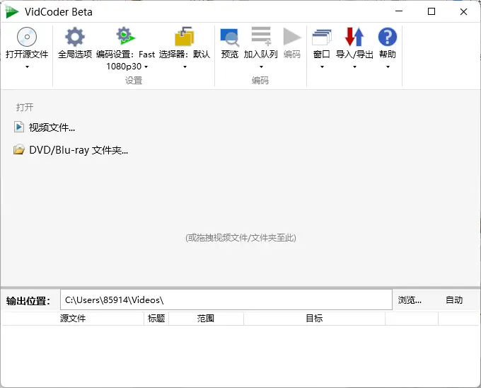Click the 范围 column header
The height and width of the screenshot is (388, 481).
coord(206,319)
